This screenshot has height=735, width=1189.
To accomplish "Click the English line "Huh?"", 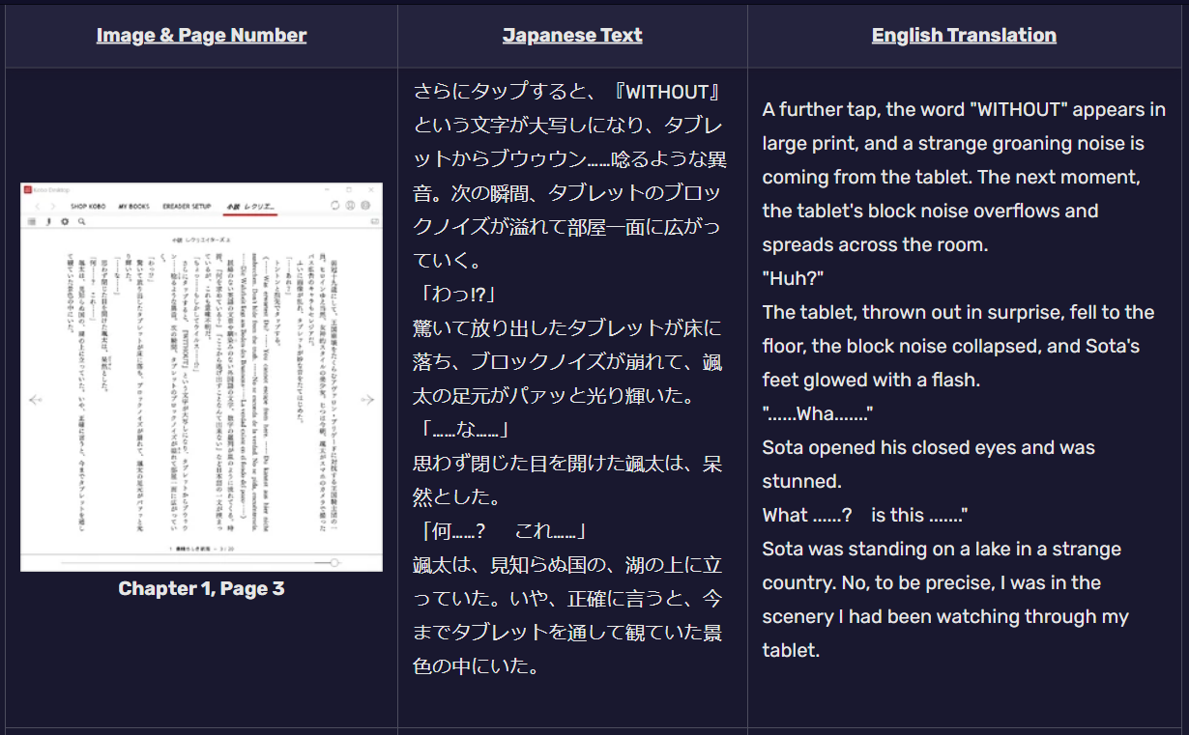I will tap(793, 278).
